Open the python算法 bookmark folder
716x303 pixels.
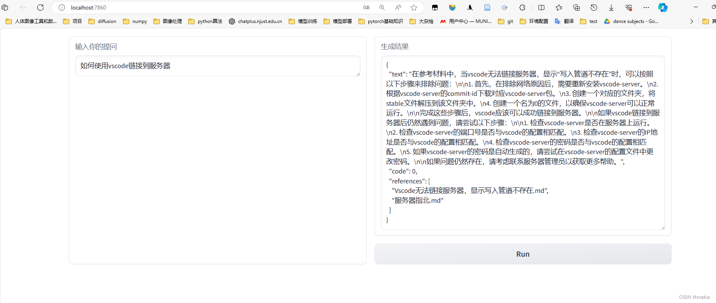coord(205,21)
